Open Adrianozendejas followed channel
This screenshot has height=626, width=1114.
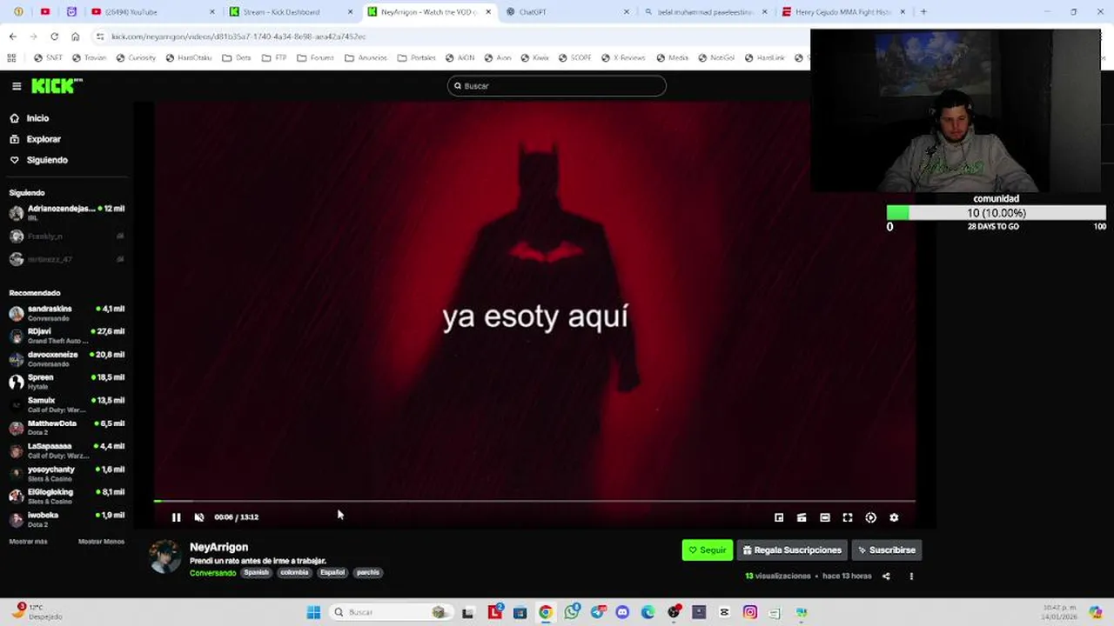(x=67, y=213)
